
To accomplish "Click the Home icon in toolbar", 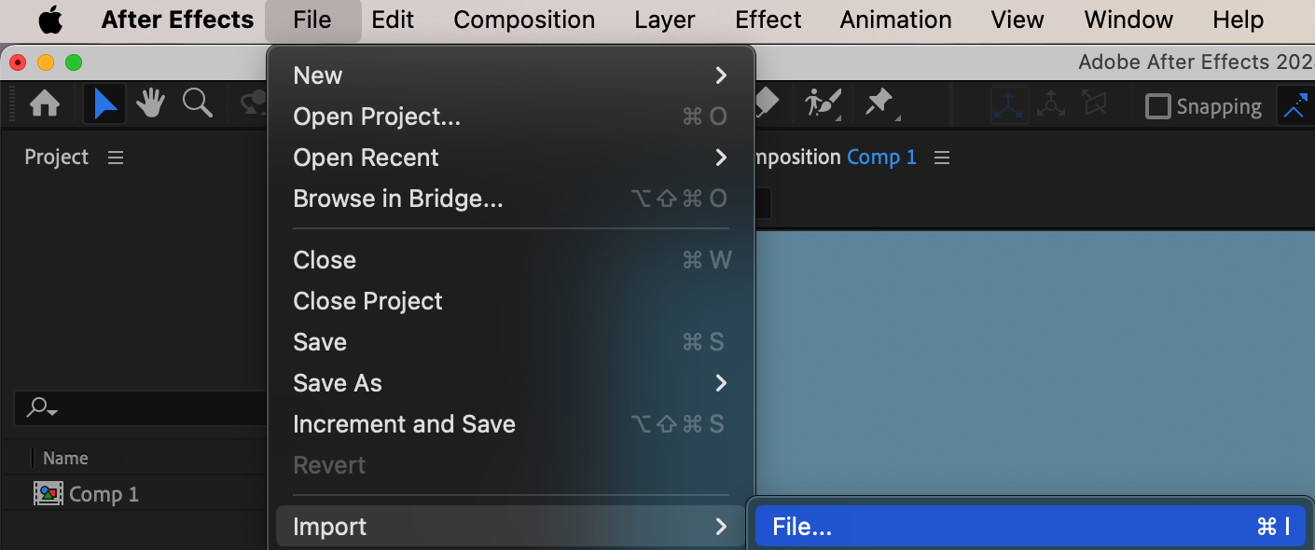I will pos(45,103).
